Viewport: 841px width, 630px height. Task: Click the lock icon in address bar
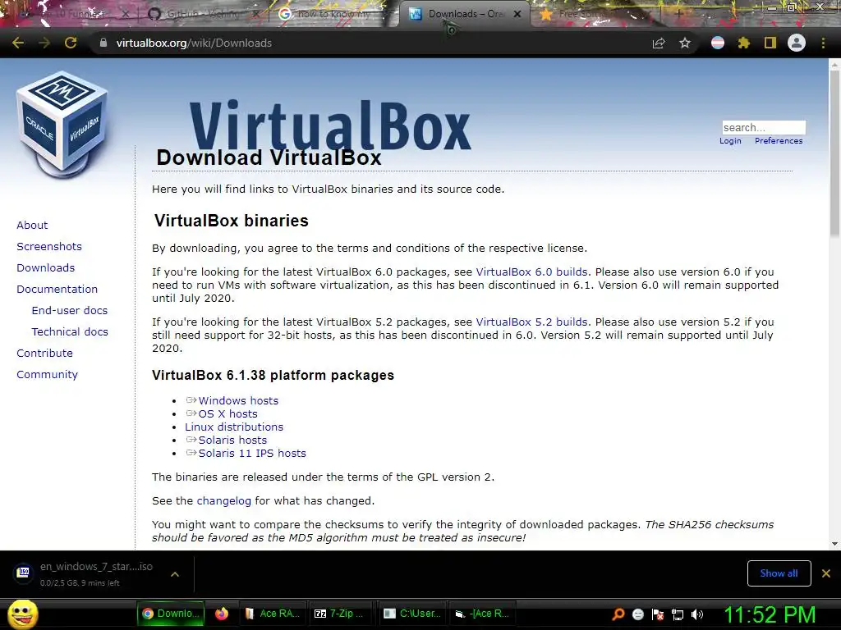coord(103,43)
